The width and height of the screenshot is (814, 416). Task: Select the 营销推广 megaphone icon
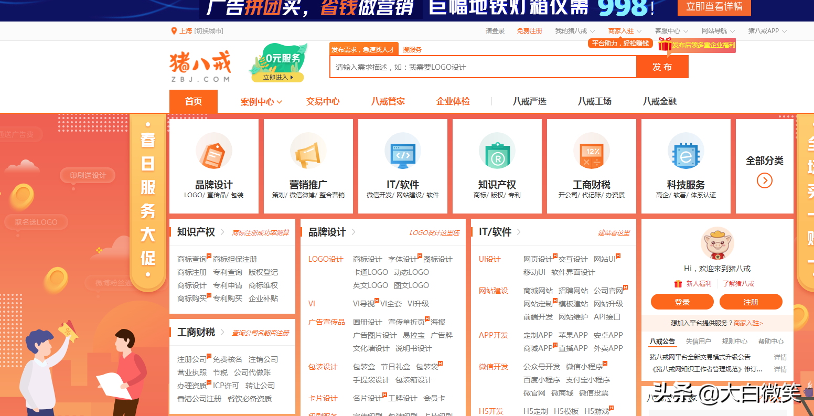pyautogui.click(x=308, y=151)
